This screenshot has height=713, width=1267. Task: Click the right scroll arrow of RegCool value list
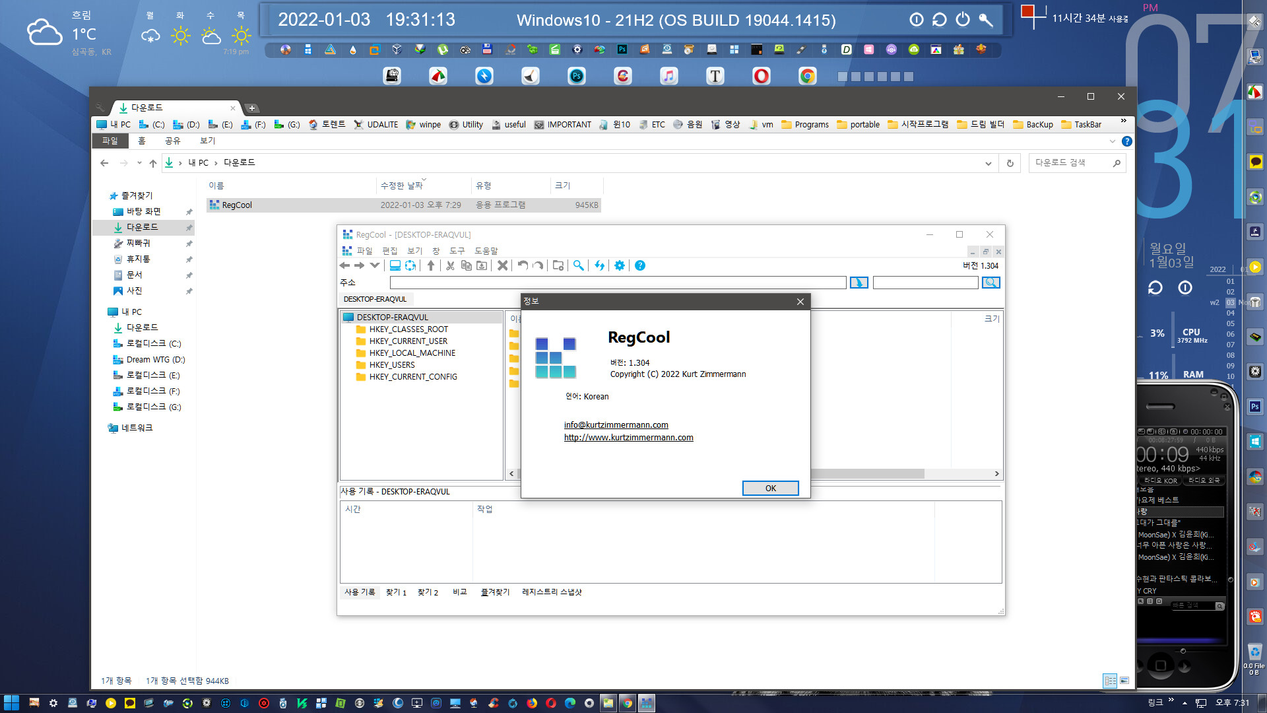coord(996,474)
